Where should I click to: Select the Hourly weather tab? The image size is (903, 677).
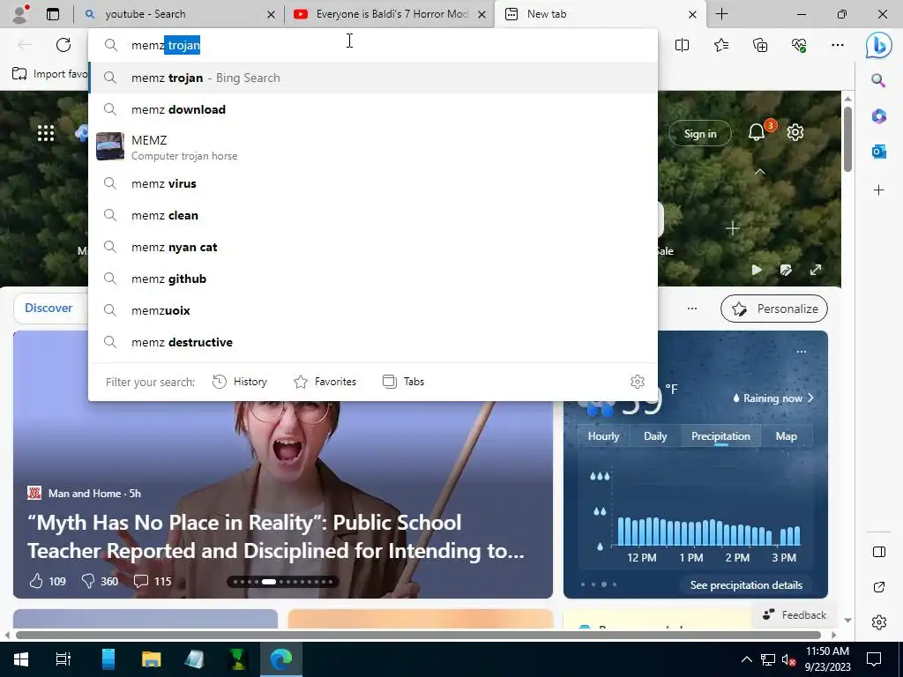coord(603,436)
